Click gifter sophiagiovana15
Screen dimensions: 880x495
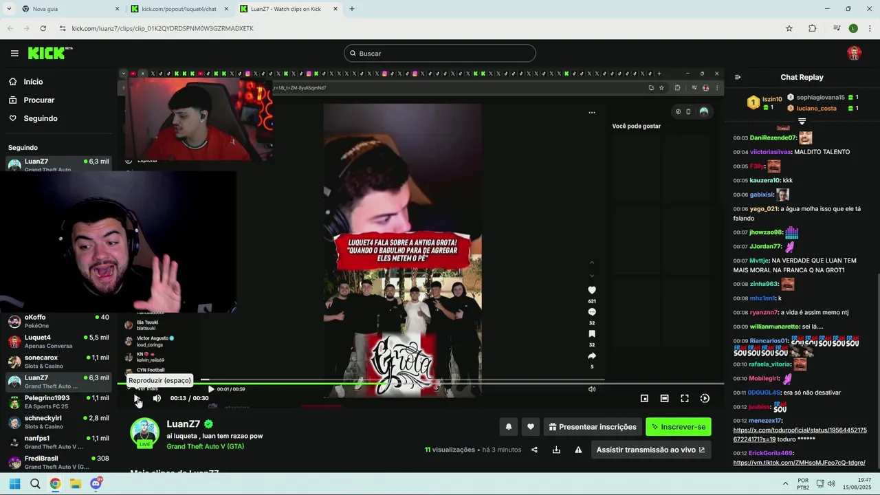click(820, 98)
